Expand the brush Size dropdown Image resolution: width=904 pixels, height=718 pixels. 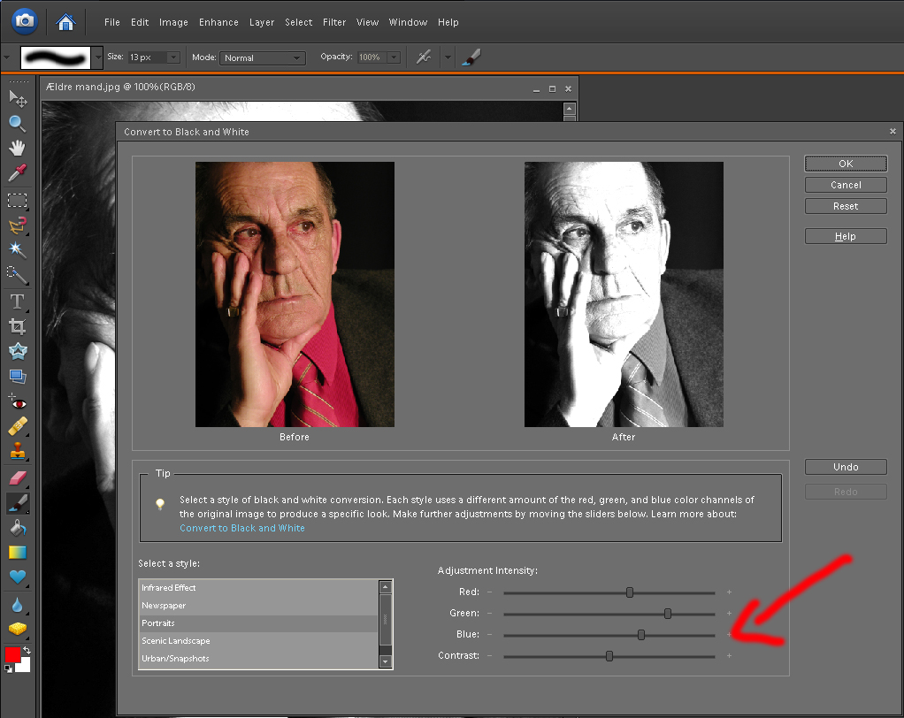pos(172,57)
